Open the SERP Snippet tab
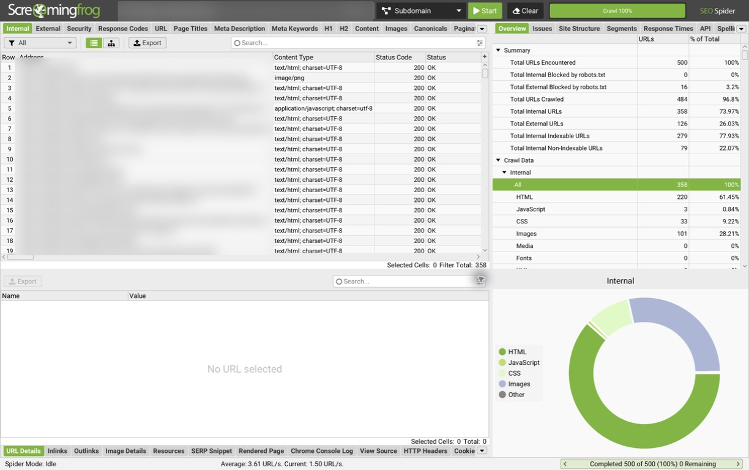 click(x=212, y=451)
